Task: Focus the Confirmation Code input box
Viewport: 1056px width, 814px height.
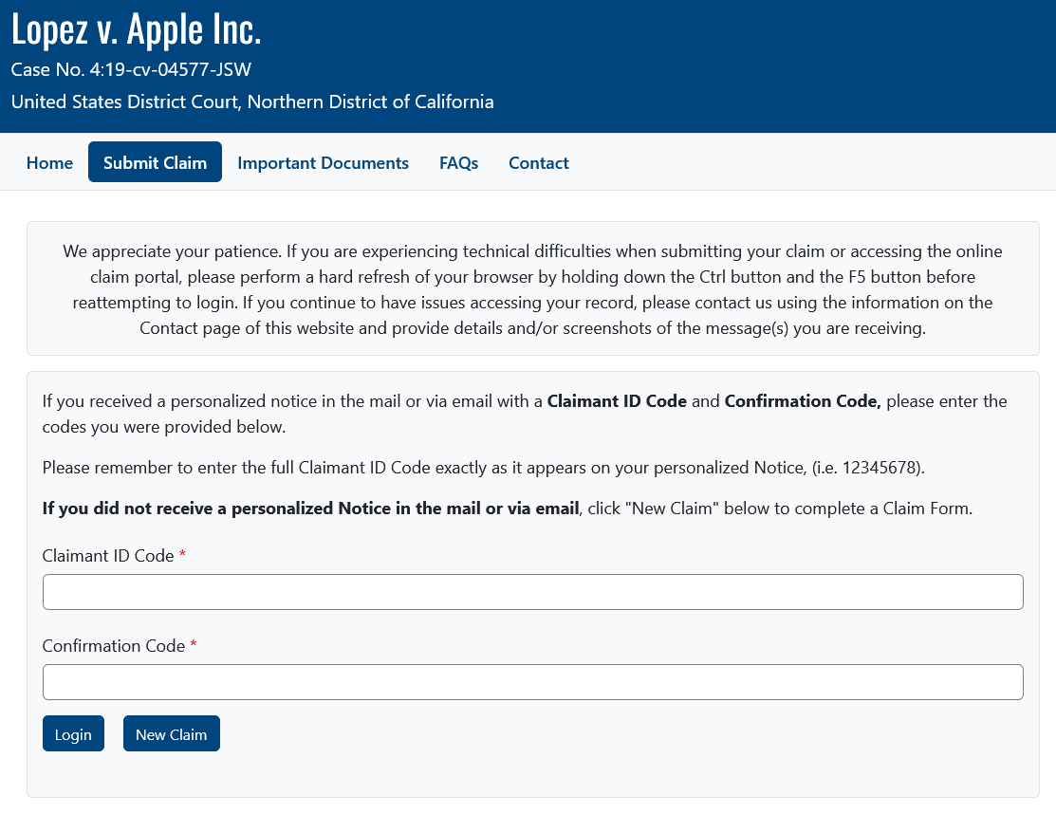Action: point(532,682)
